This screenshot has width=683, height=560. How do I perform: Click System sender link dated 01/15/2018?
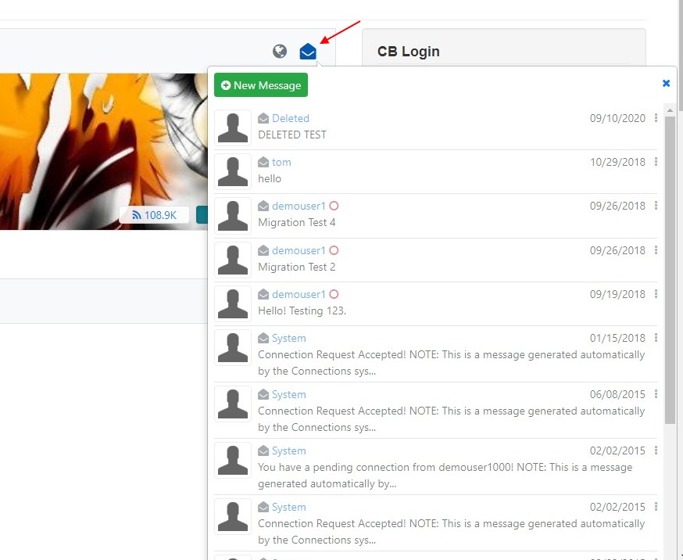tap(289, 338)
